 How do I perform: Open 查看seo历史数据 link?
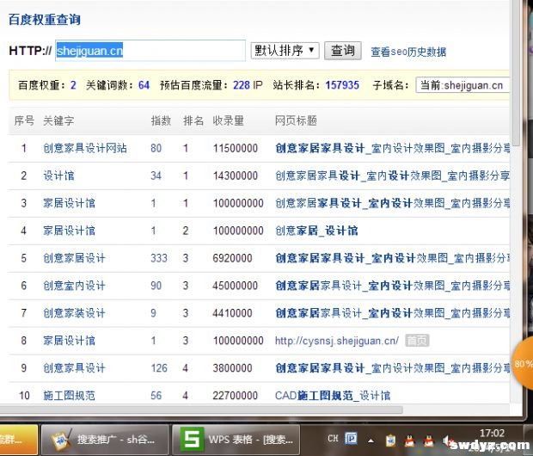coord(408,52)
